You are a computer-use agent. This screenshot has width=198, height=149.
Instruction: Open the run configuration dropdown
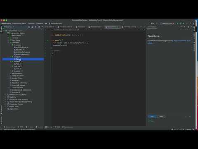tap(167, 24)
